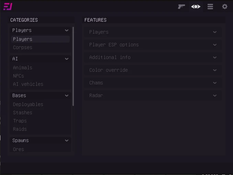
Task: Select Corpses under Players category
Action: tap(23, 47)
